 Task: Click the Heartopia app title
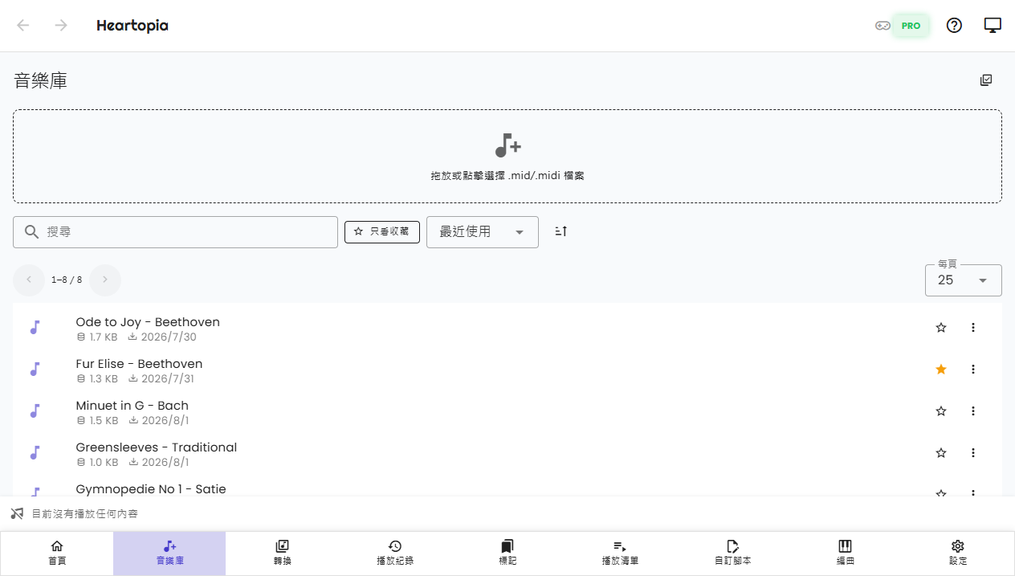pos(132,26)
